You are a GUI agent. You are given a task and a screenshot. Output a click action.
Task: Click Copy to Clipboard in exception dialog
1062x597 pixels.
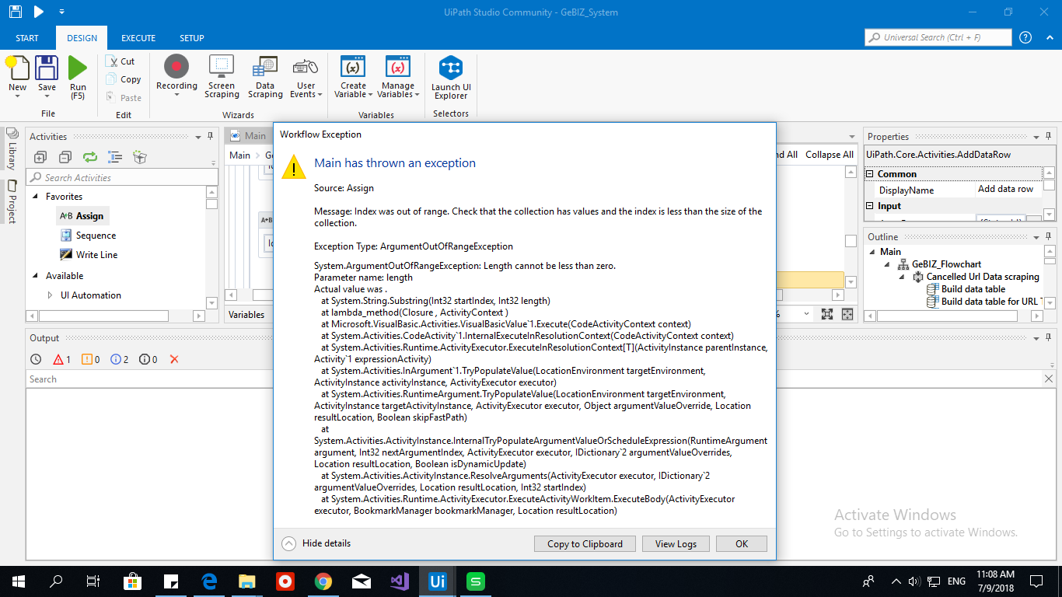click(584, 543)
